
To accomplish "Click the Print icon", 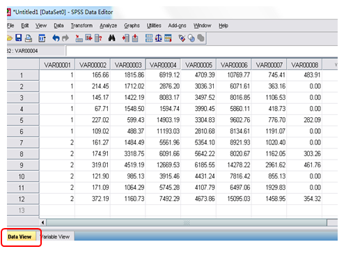I will 29,38.
